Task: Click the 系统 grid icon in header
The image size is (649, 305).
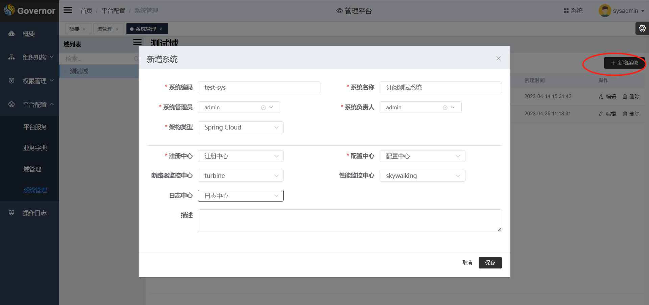Action: point(566,11)
